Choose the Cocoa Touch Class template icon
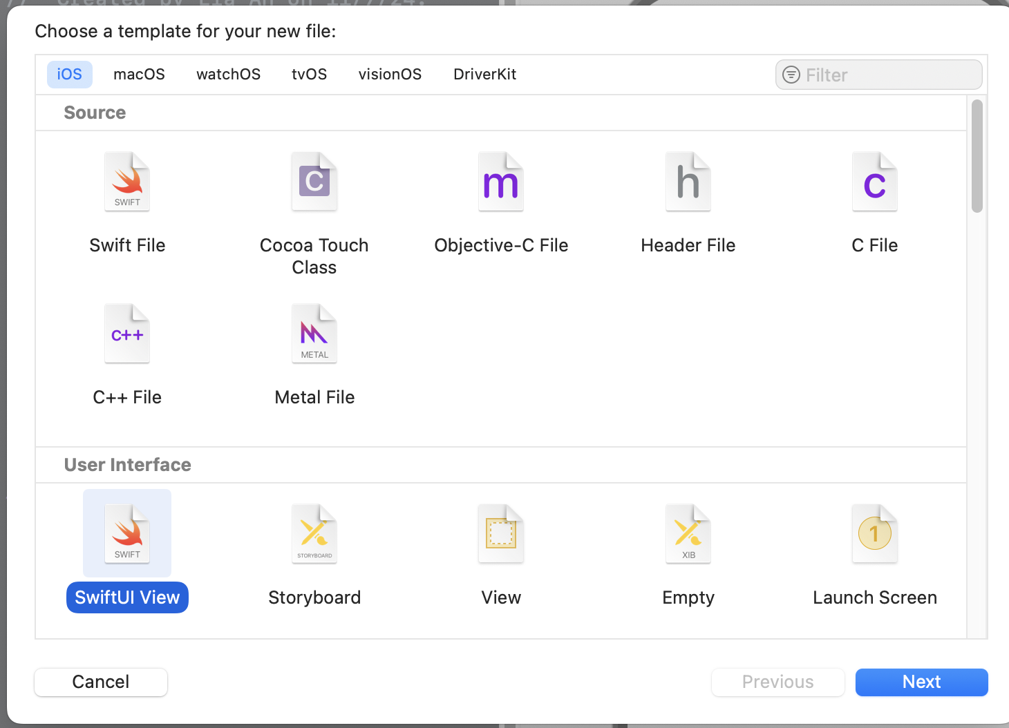The image size is (1009, 728). point(314,182)
